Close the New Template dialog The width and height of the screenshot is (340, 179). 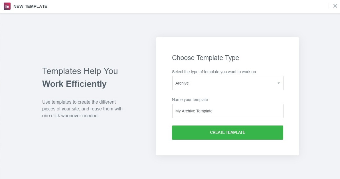[335, 6]
